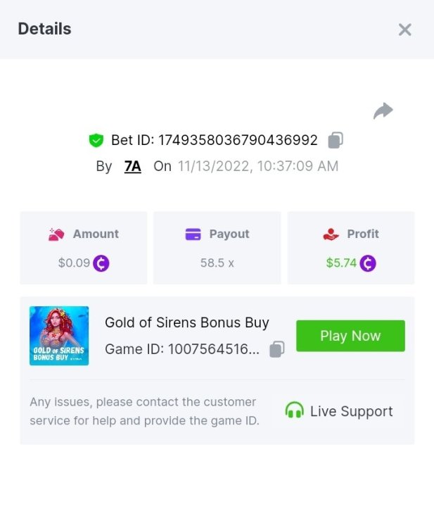Click the Details header title
434x528 pixels.
coord(44,30)
